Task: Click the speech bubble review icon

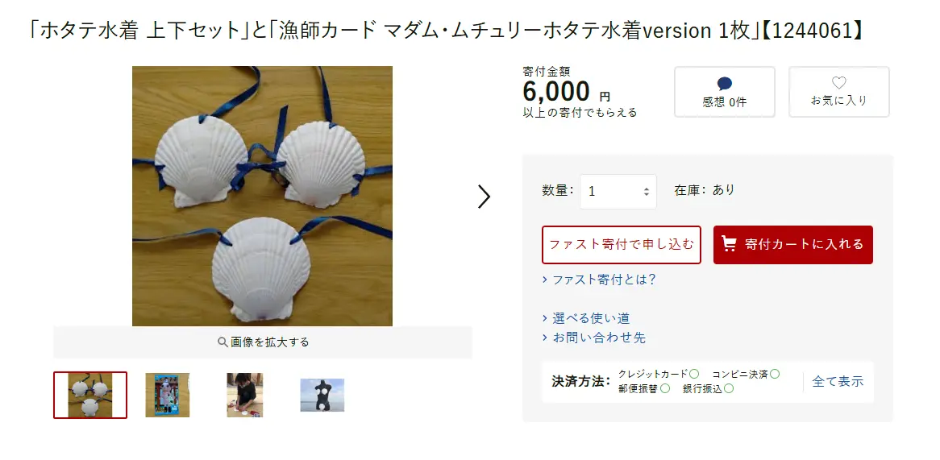Action: tap(724, 84)
